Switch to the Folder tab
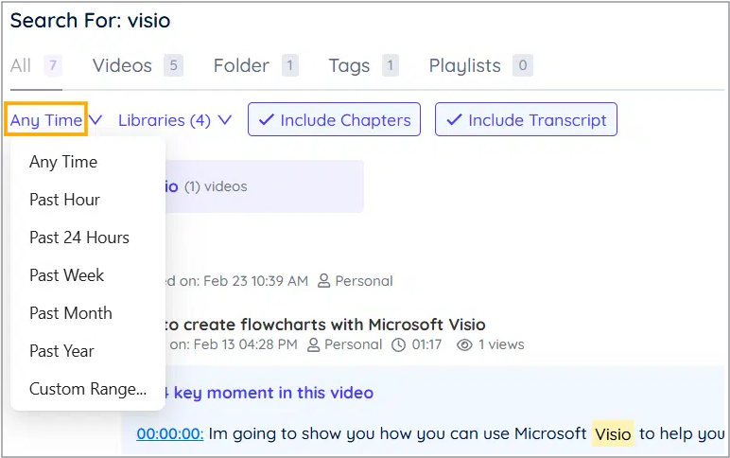 241,65
